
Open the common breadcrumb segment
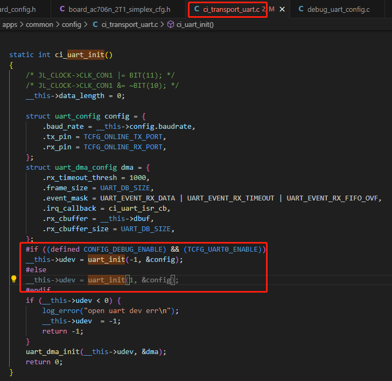point(39,24)
